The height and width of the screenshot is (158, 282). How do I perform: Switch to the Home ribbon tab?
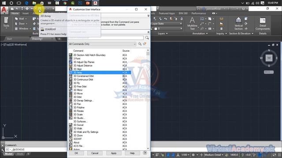15,13
